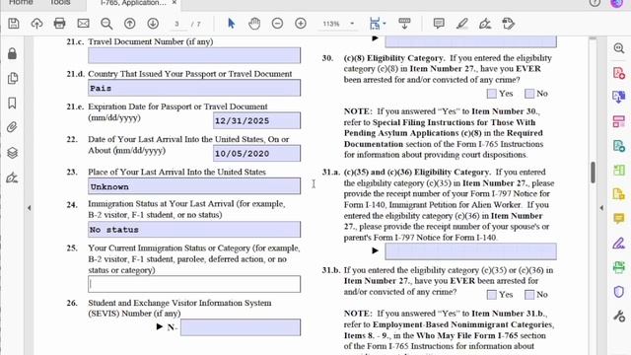
Task: Zoom in with the plus icon
Action: click(x=301, y=24)
